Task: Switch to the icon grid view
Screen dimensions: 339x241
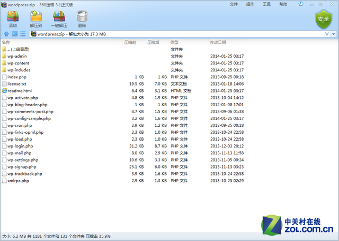Action: pos(15,34)
